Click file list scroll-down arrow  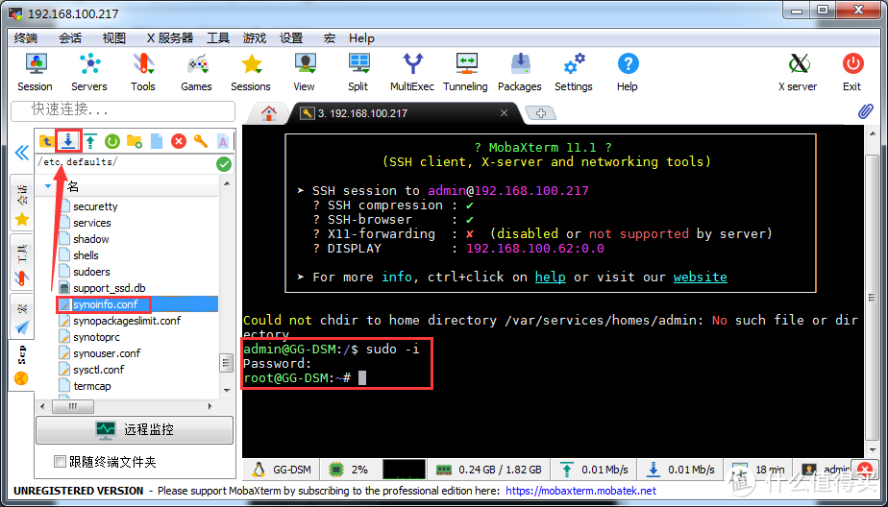(x=227, y=391)
